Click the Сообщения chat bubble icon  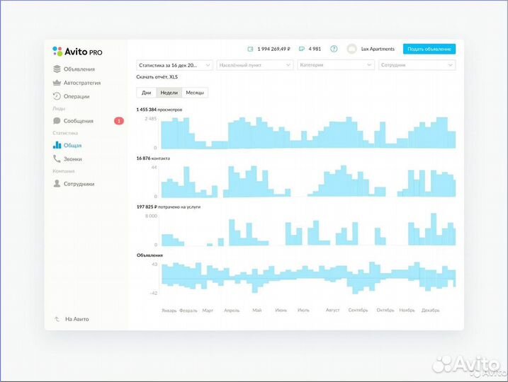pos(57,121)
